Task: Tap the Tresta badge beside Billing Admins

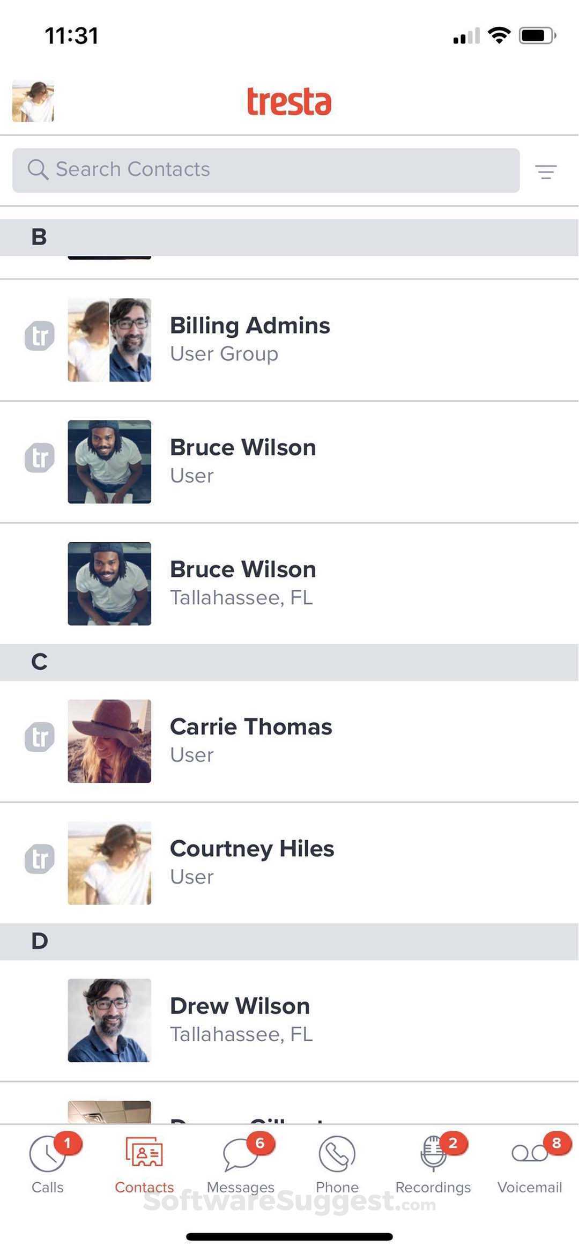Action: tap(40, 336)
